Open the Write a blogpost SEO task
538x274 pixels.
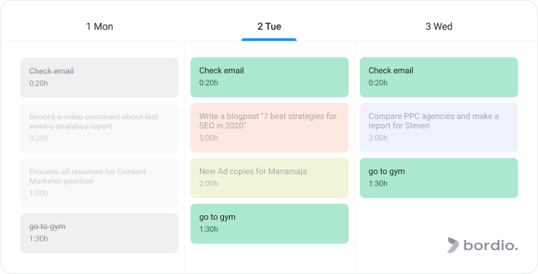(269, 128)
